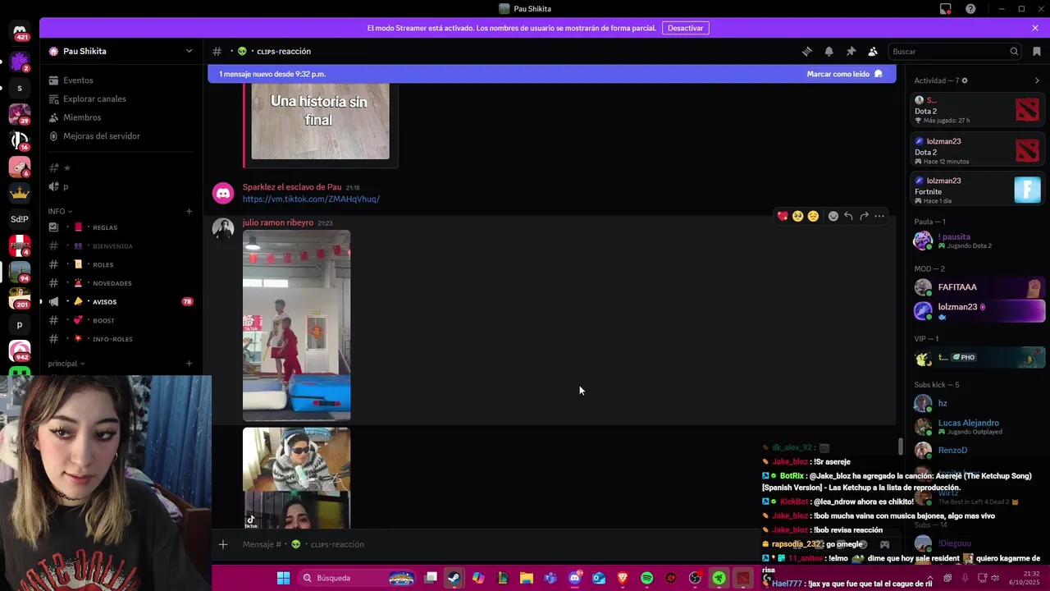Toggle the member list icon
1050x591 pixels.
tap(873, 51)
